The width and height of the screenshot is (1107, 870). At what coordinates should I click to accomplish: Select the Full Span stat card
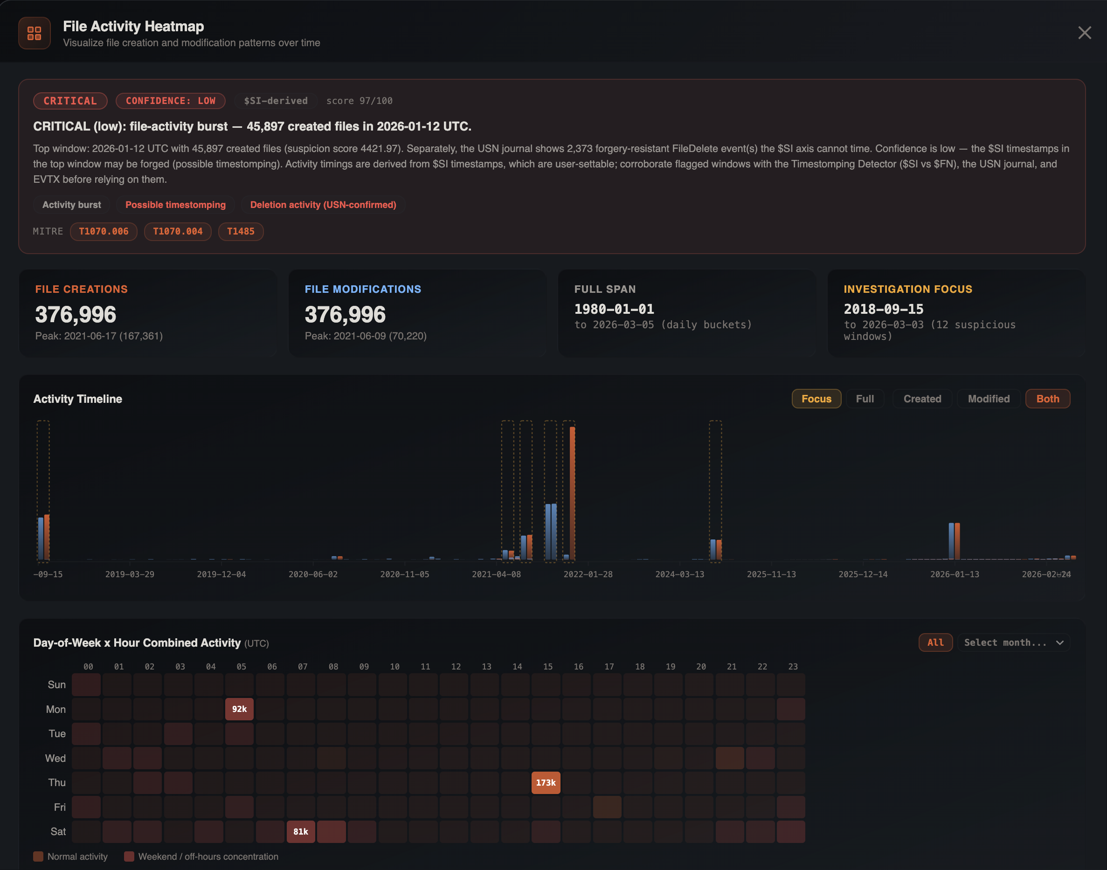687,313
